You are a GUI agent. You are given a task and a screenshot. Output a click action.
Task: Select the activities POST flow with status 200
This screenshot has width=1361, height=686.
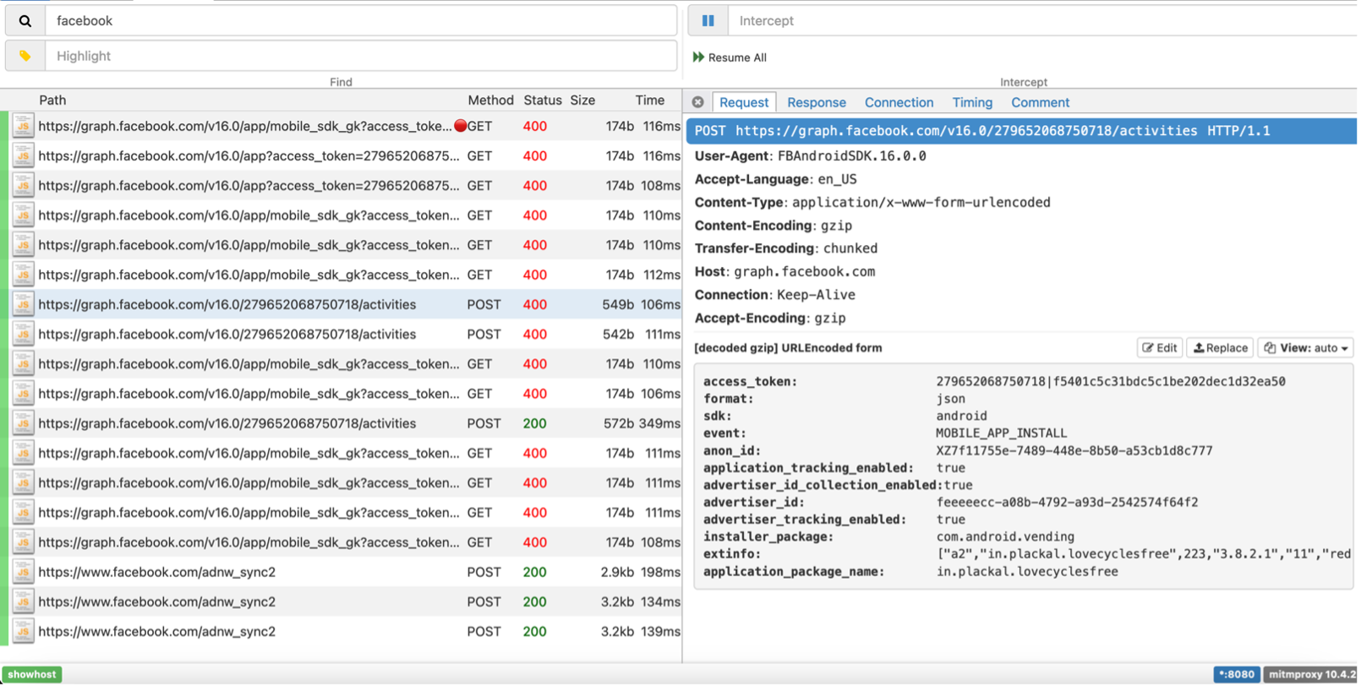(227, 423)
